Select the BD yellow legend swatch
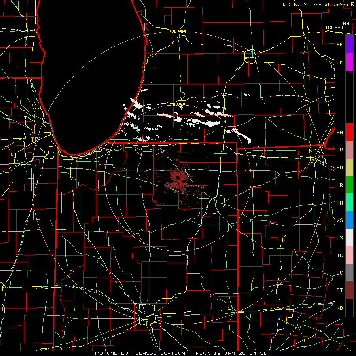 click(349, 168)
